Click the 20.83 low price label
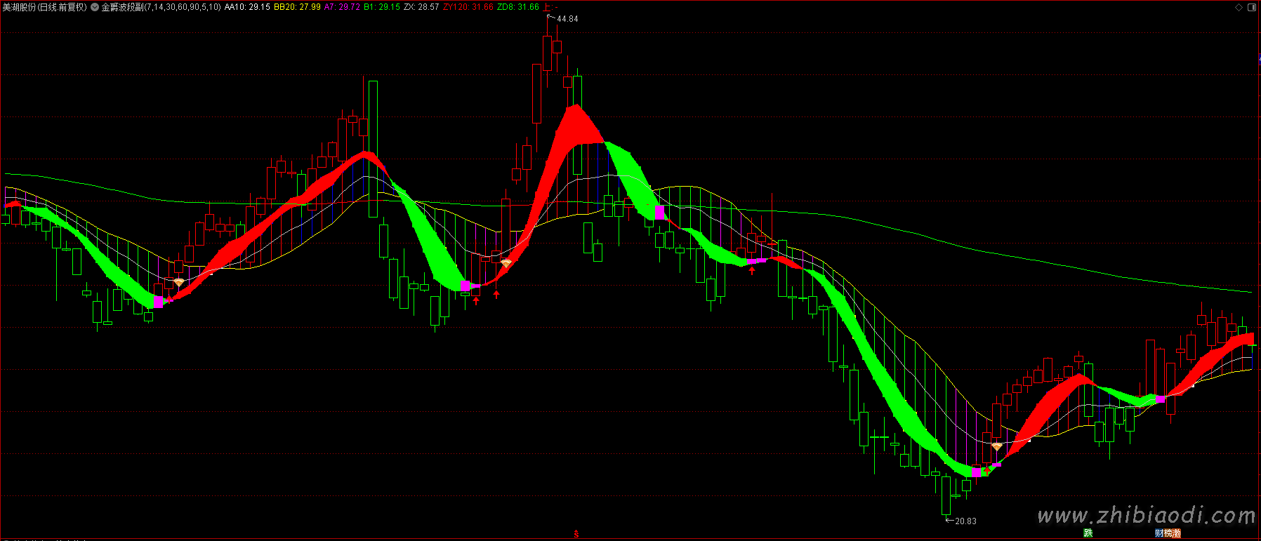The height and width of the screenshot is (541, 1261). [x=965, y=521]
